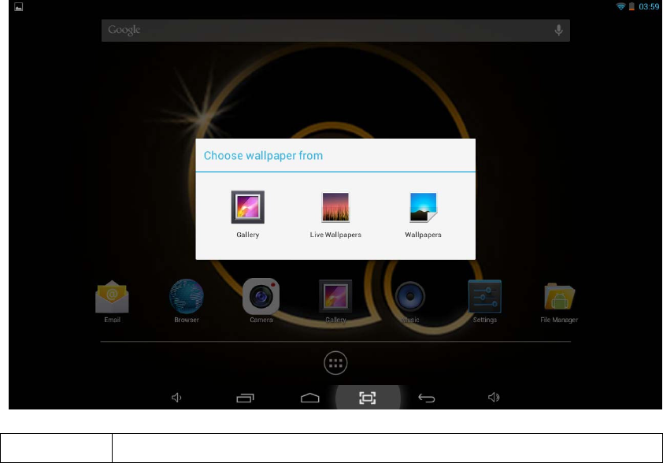Tap the Google search bar
The width and height of the screenshot is (663, 463).
[x=335, y=30]
